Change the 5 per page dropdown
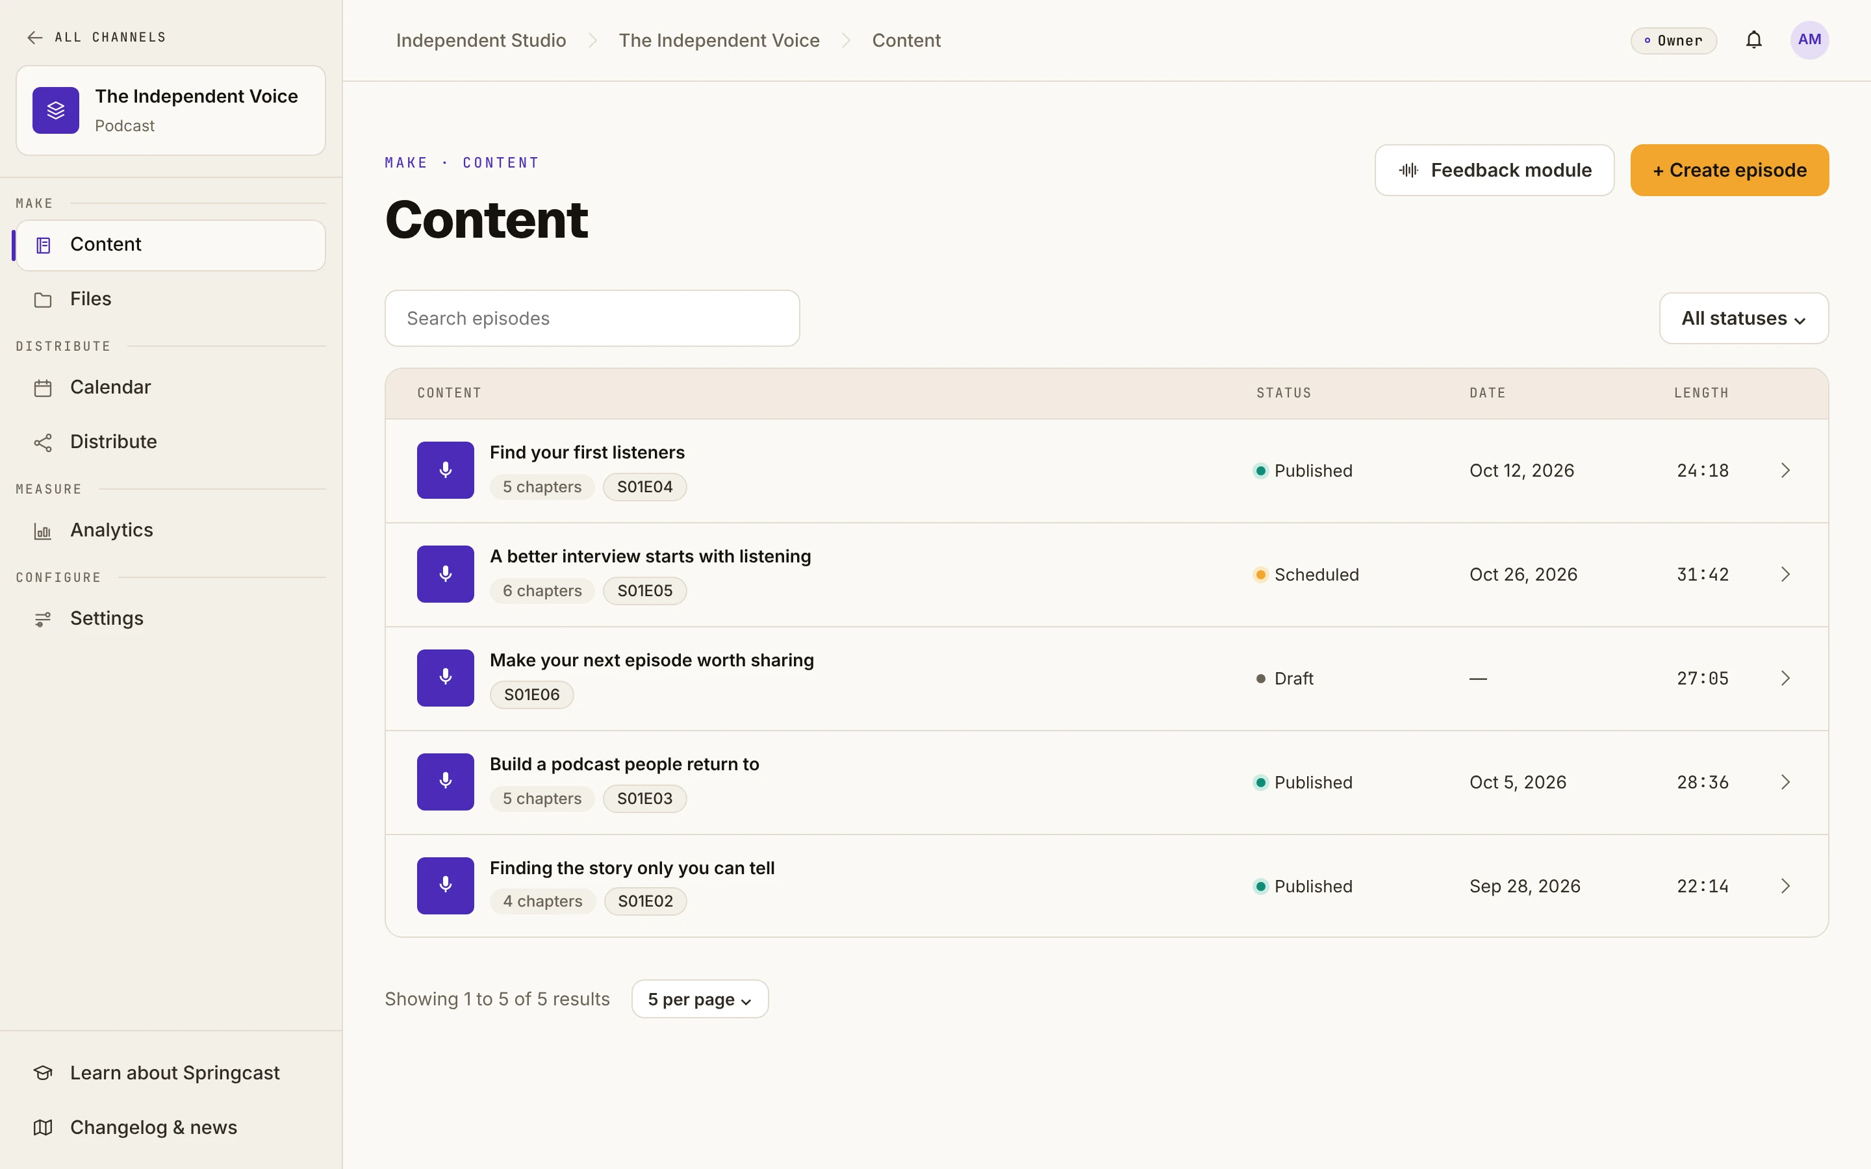This screenshot has height=1169, width=1871. point(700,999)
